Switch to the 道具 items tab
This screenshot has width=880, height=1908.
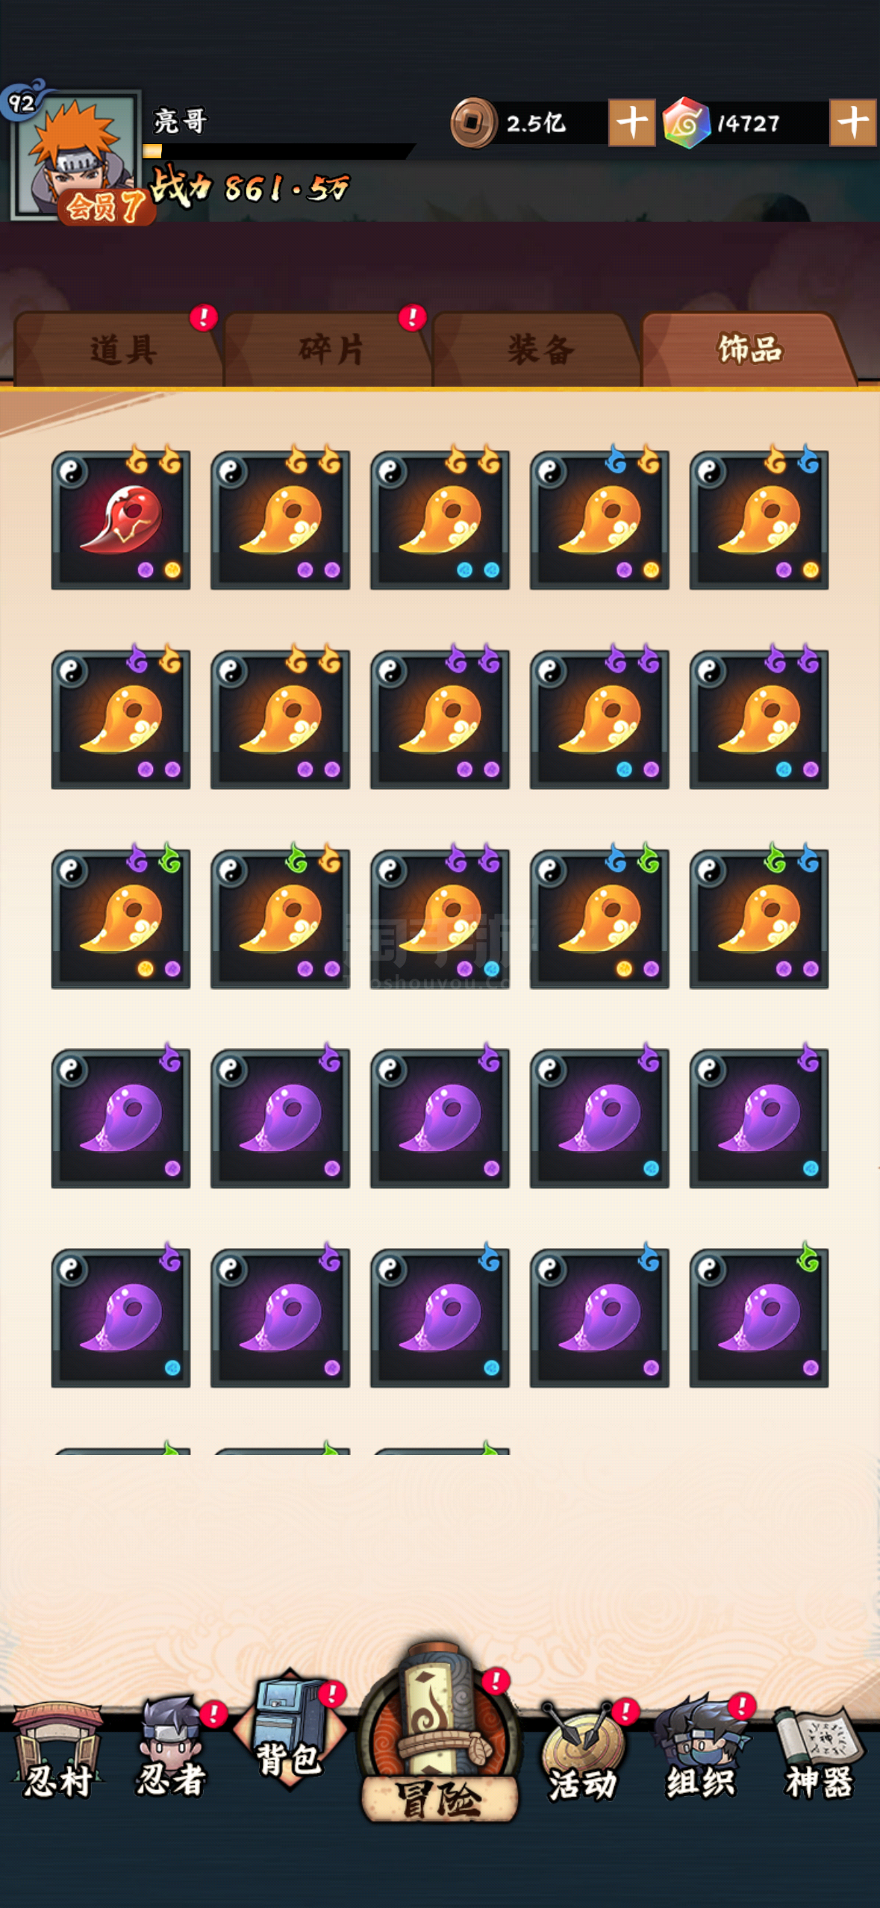[121, 349]
